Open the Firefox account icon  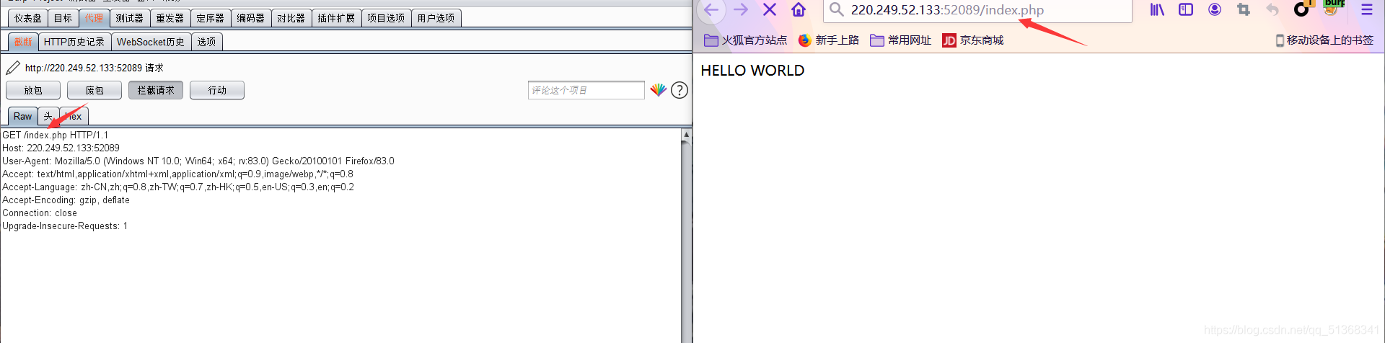(1215, 9)
